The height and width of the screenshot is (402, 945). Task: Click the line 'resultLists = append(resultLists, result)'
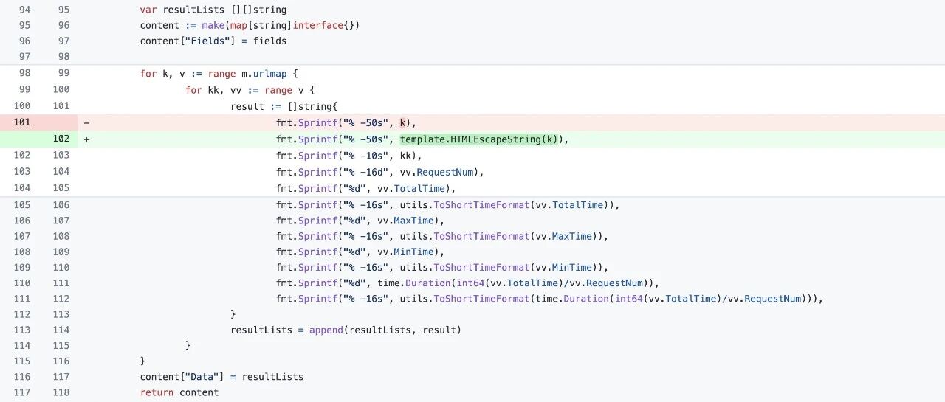click(346, 330)
